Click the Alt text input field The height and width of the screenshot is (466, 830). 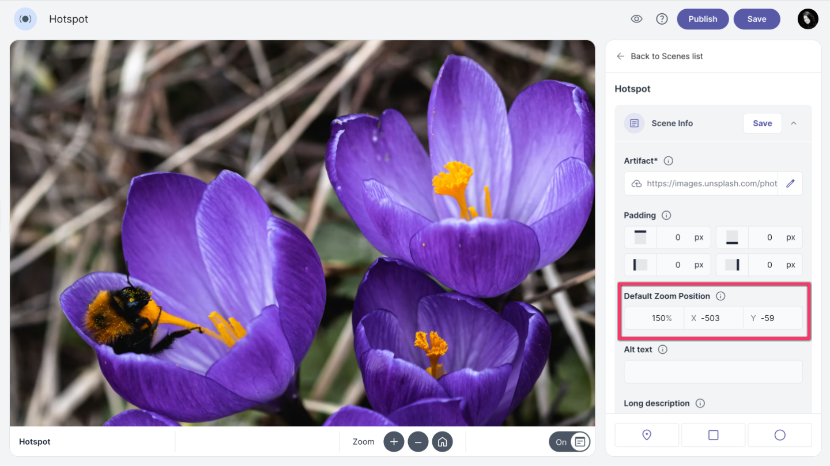click(713, 372)
